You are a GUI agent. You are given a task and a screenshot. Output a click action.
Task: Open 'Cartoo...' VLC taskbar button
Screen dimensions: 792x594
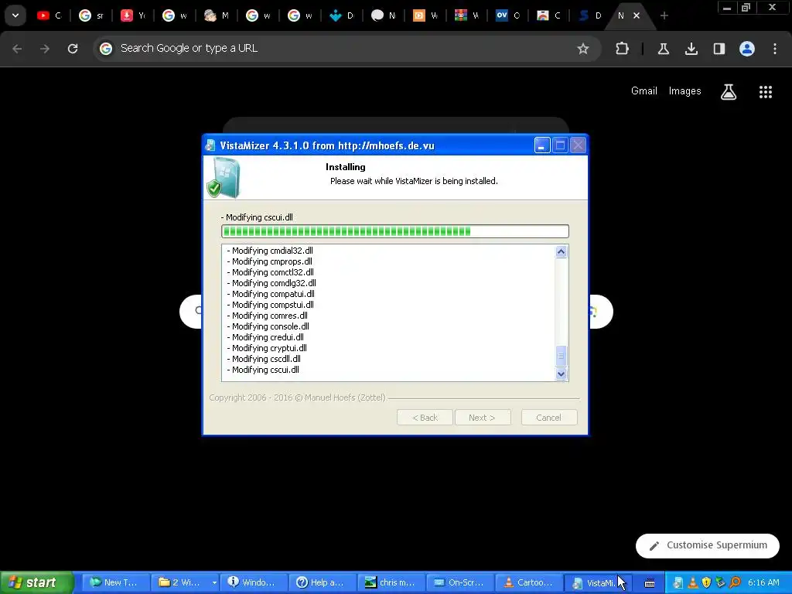(x=529, y=582)
